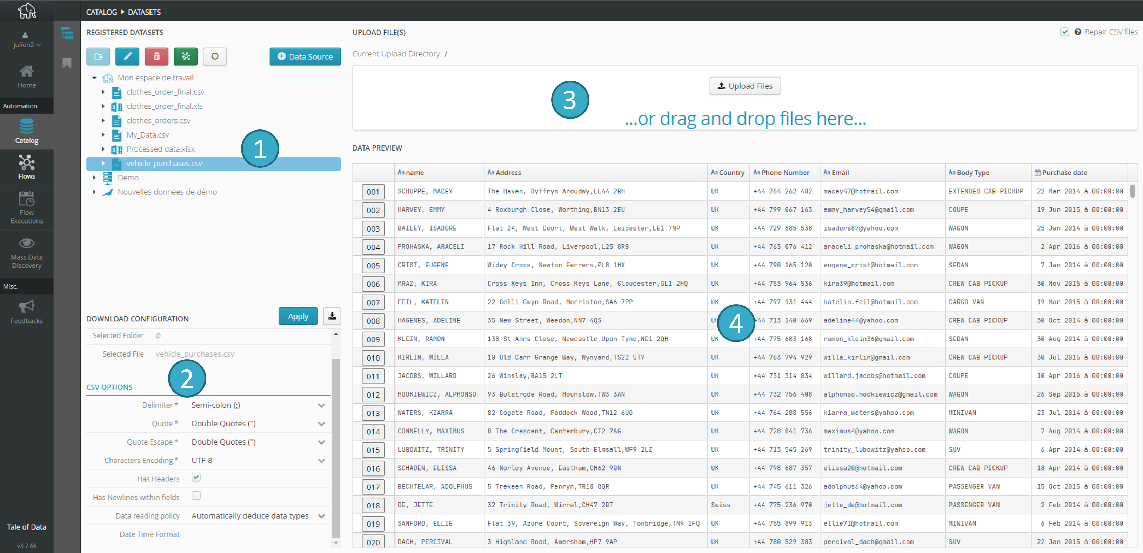The height and width of the screenshot is (553, 1143).
Task: Click the Swiss country cell
Action: tap(729, 505)
